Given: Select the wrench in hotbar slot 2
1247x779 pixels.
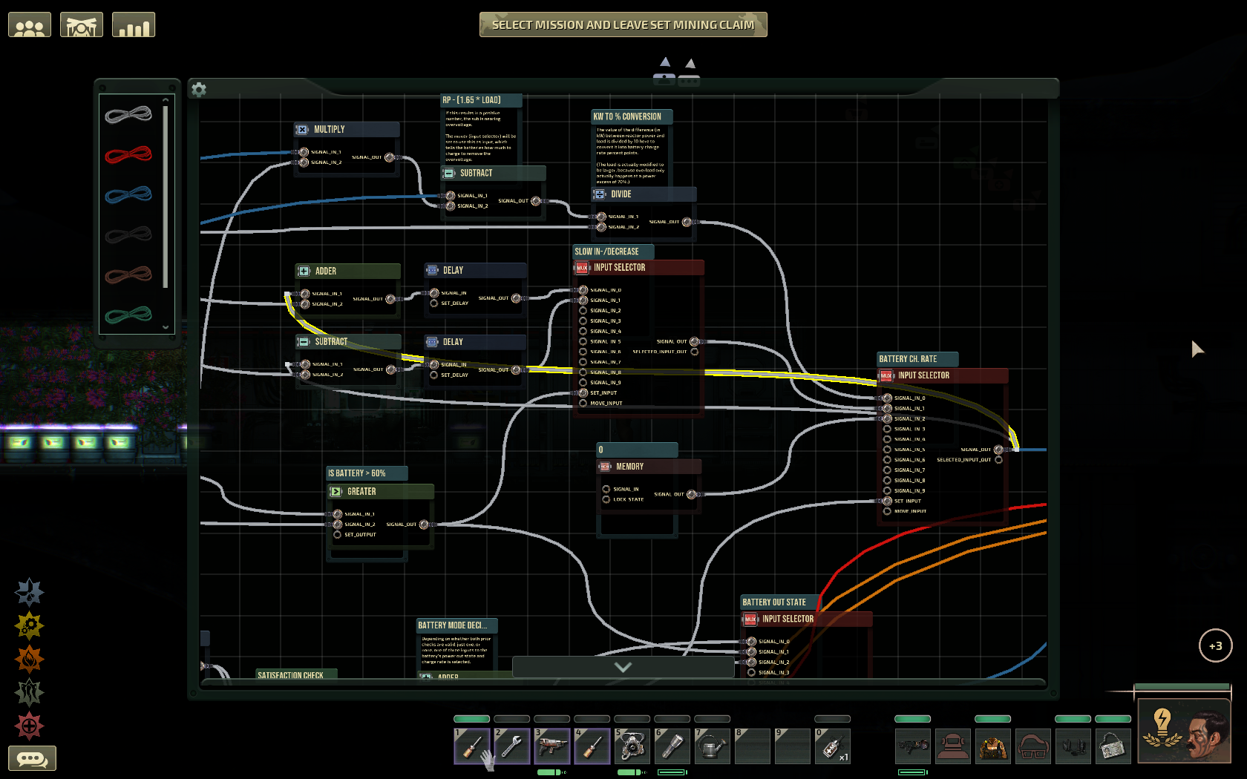Looking at the screenshot, I should (512, 746).
